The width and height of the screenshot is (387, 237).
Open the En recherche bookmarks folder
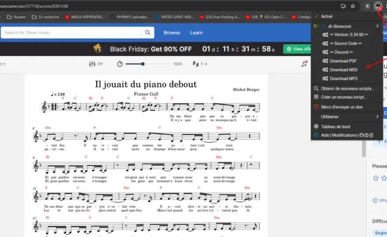pyautogui.click(x=45, y=17)
